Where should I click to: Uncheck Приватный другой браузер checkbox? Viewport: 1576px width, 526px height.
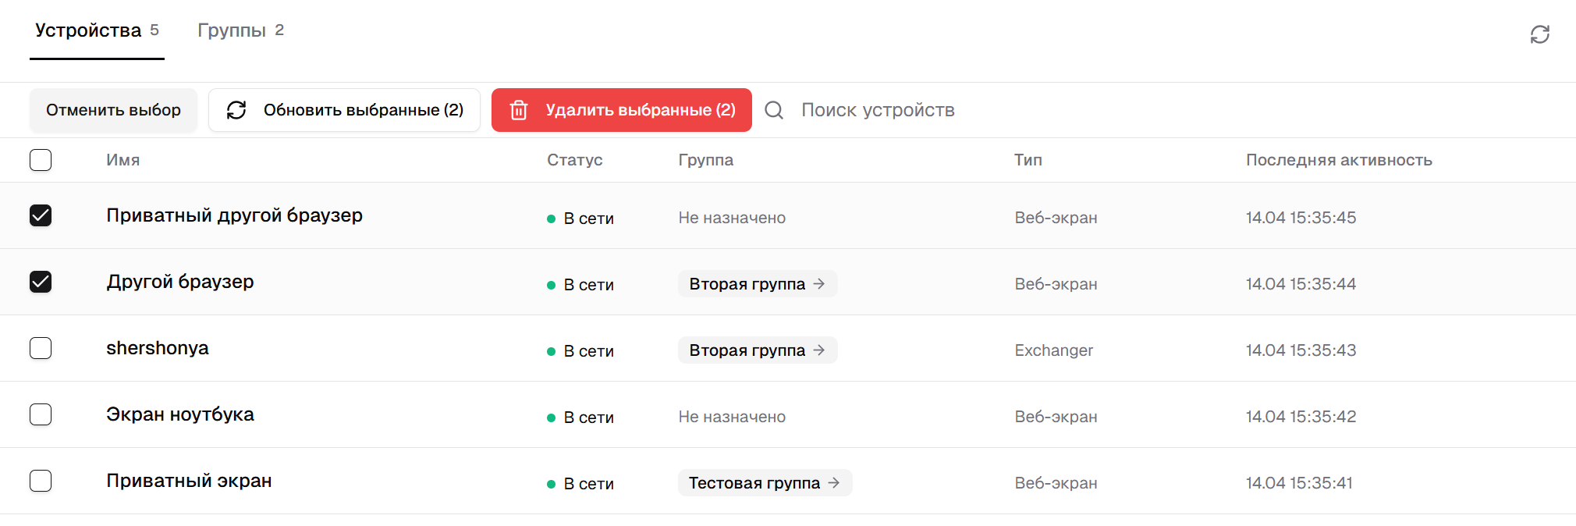tap(41, 215)
